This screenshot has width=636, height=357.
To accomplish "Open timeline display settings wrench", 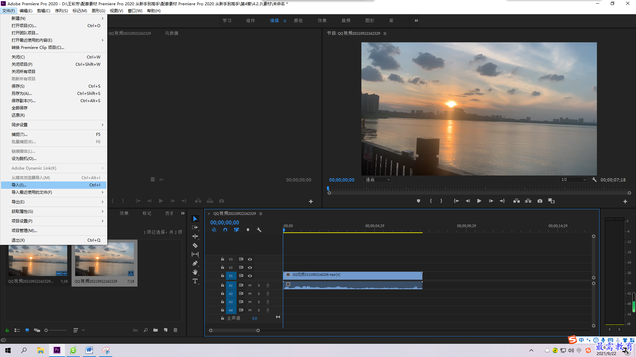I will click(259, 230).
